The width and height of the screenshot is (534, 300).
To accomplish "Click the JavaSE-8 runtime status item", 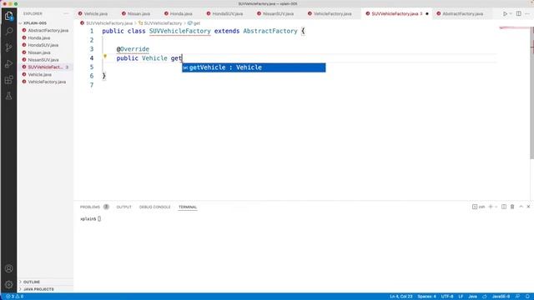I will (501, 297).
